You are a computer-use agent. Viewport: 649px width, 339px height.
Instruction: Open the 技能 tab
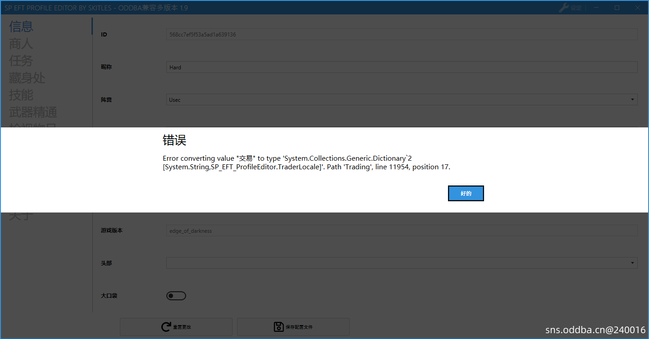[21, 95]
